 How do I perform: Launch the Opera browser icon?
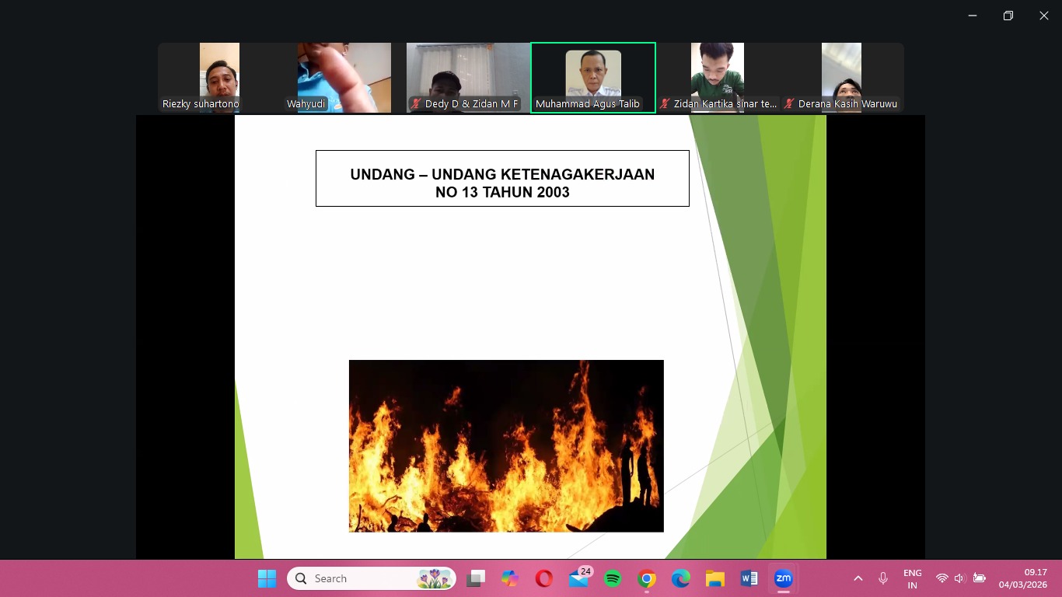(544, 578)
